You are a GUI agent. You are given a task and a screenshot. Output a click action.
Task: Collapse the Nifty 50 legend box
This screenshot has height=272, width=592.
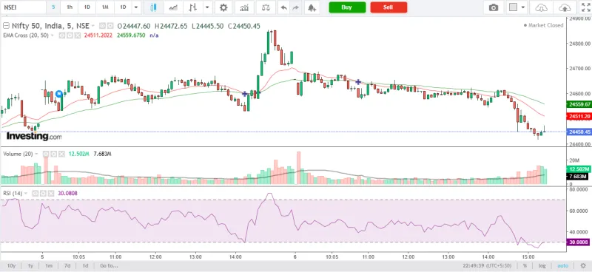tap(6, 26)
